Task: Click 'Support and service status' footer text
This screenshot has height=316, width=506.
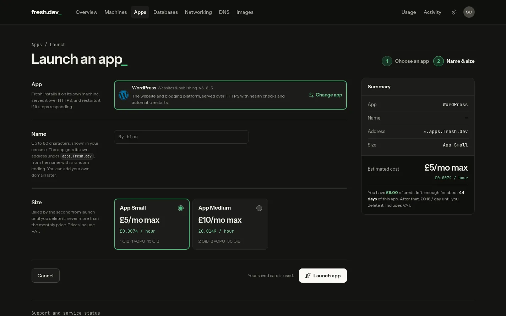Action: pyautogui.click(x=66, y=313)
